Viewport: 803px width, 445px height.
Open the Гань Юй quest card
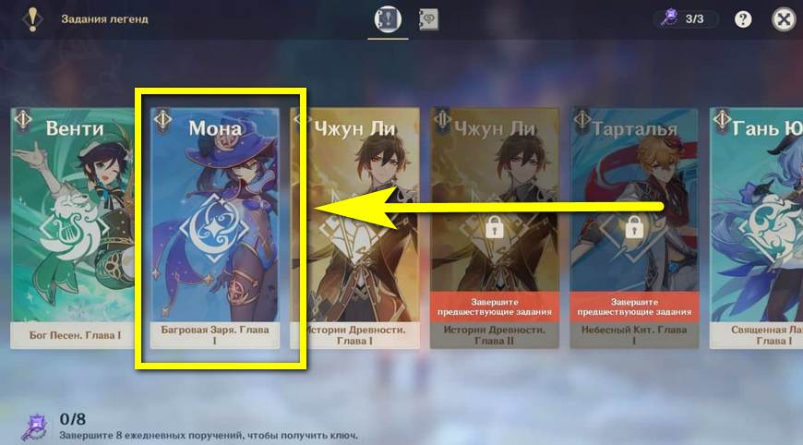757,228
